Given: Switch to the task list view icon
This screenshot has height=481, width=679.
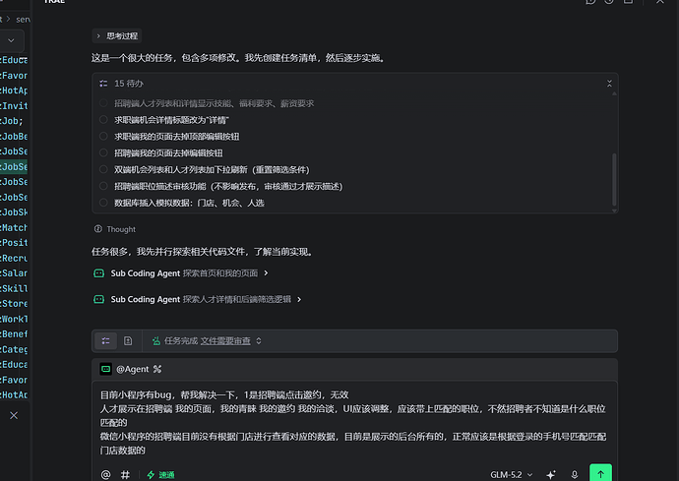Looking at the screenshot, I should (x=105, y=340).
